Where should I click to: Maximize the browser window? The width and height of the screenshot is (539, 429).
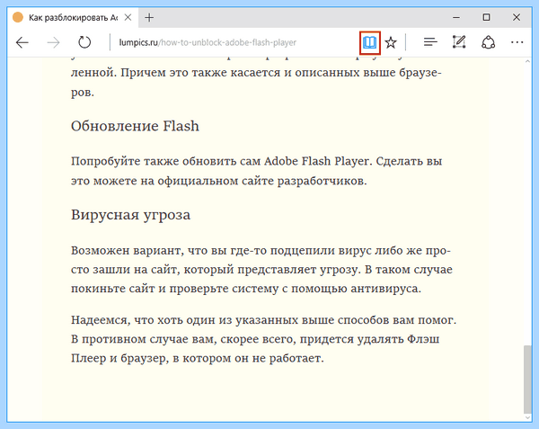click(x=486, y=17)
